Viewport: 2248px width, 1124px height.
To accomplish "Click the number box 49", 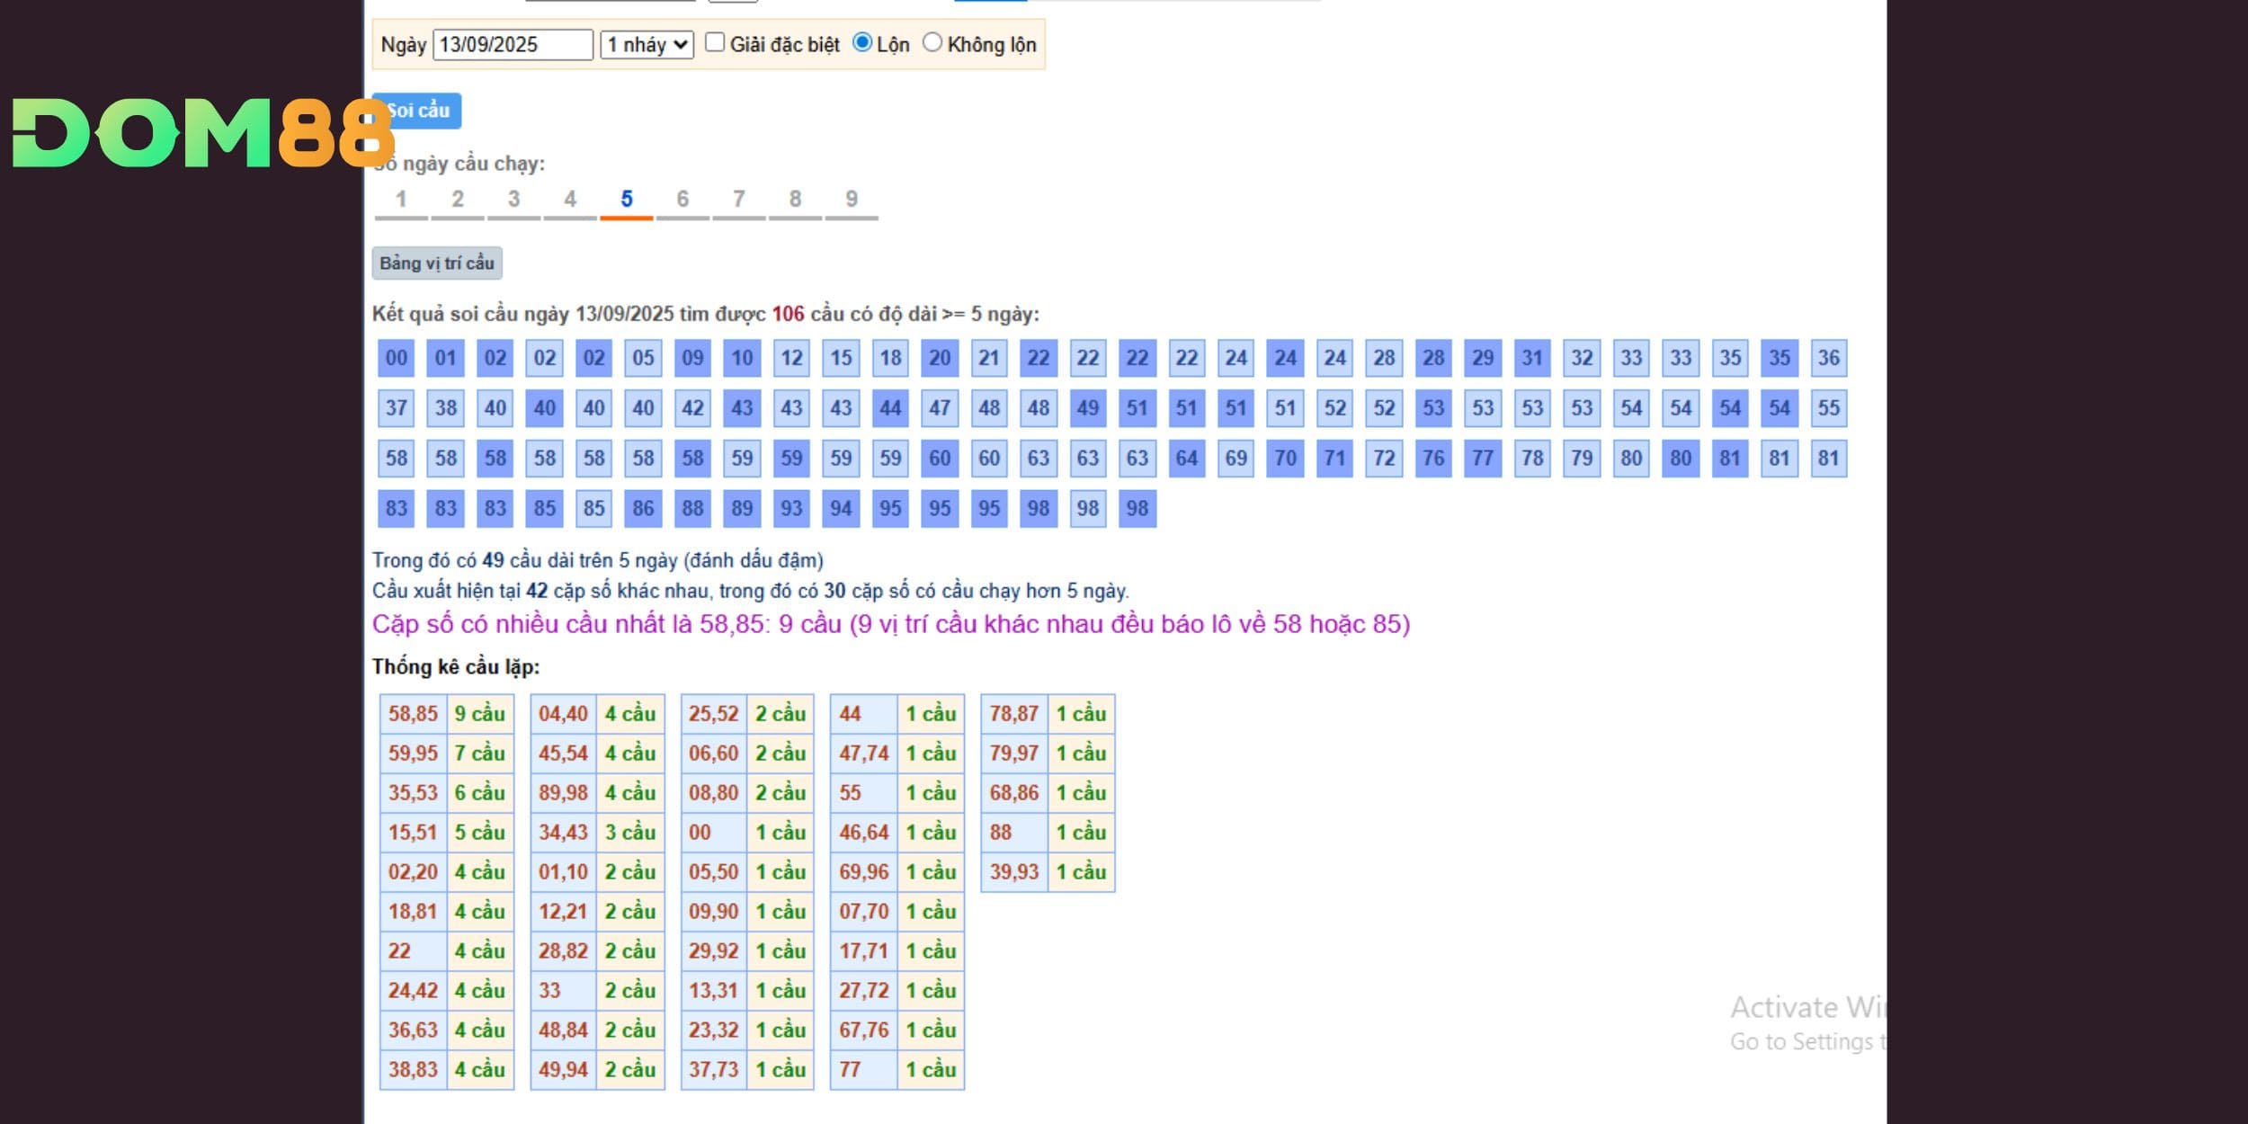I will 1088,408.
